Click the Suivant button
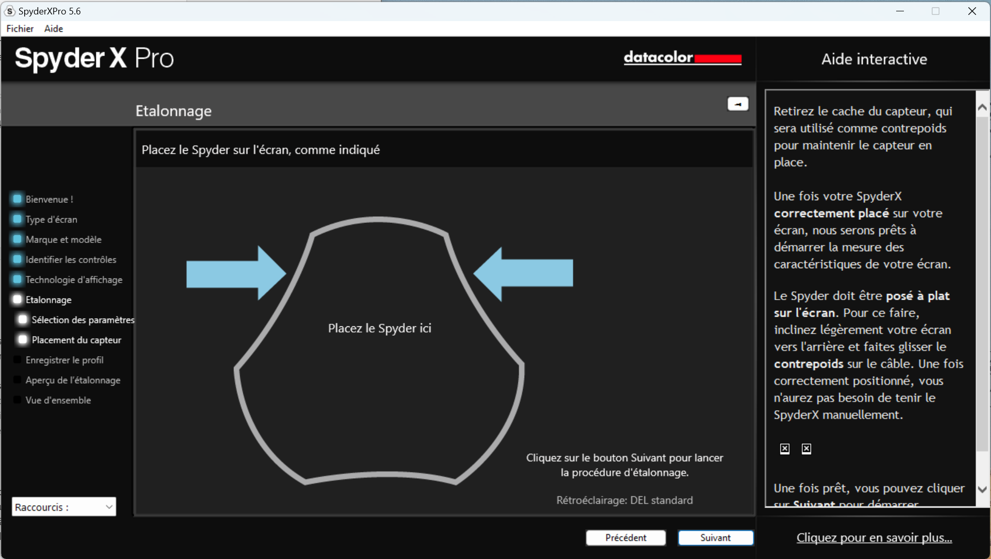This screenshot has width=991, height=559. 715,537
